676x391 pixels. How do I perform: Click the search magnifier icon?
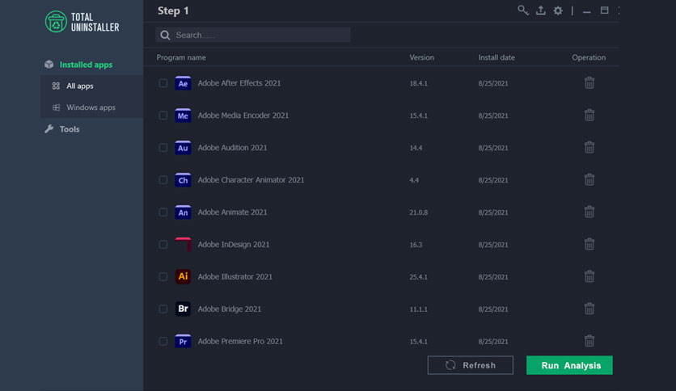165,36
